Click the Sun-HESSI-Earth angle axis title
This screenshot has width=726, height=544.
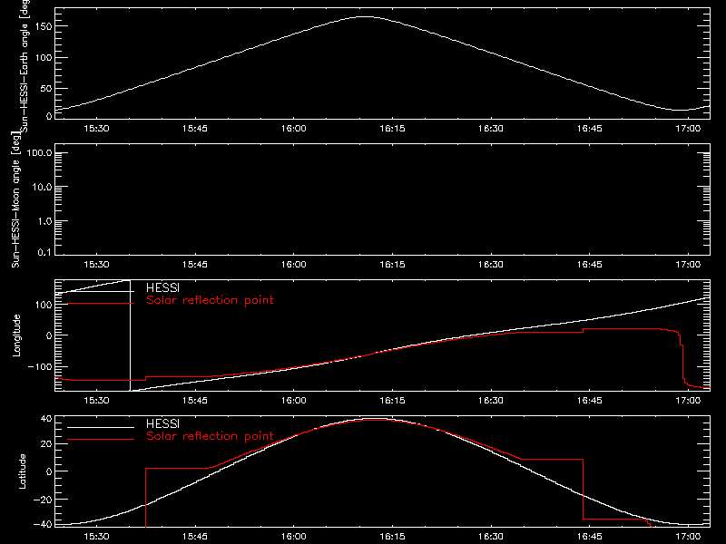click(x=25, y=66)
